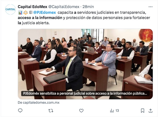Click the @PJEdomex mention link
The image size is (158, 117).
click(x=44, y=13)
